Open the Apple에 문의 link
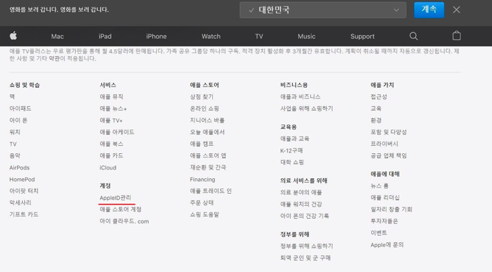Viewport: 492px width, 272px height. (x=387, y=245)
